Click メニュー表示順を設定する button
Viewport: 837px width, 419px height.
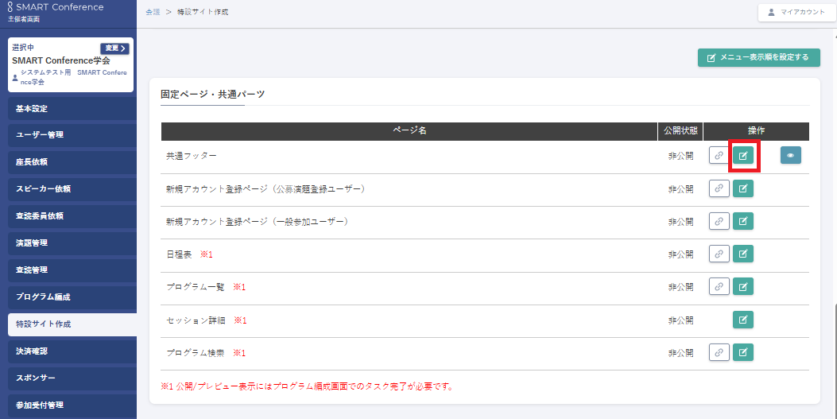pyautogui.click(x=758, y=57)
